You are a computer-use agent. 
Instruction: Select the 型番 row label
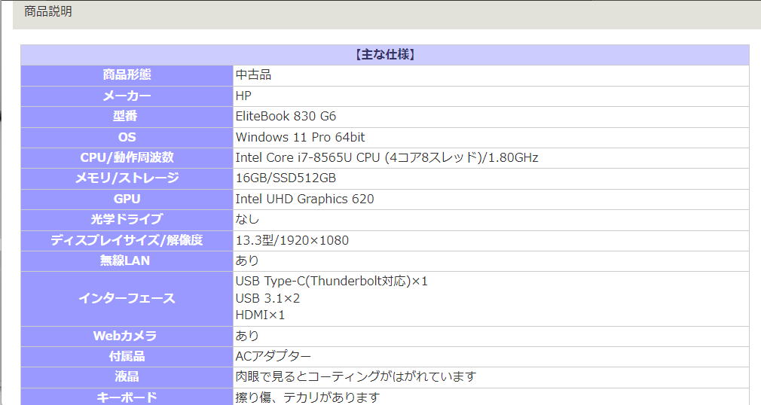pos(125,117)
